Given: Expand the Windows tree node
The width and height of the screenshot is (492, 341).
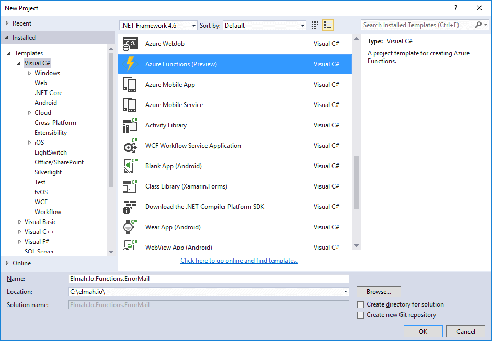Looking at the screenshot, I should (29, 73).
